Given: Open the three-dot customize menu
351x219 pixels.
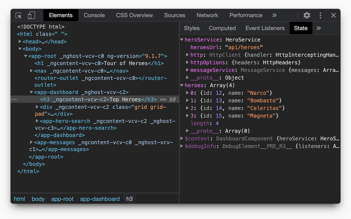Looking at the screenshot, I should (x=320, y=15).
